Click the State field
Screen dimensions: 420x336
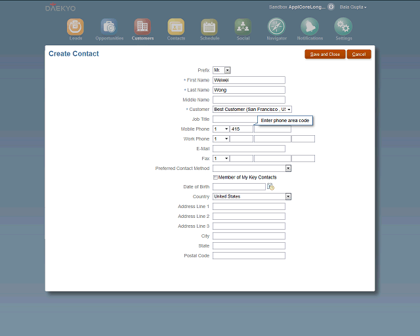click(249, 245)
